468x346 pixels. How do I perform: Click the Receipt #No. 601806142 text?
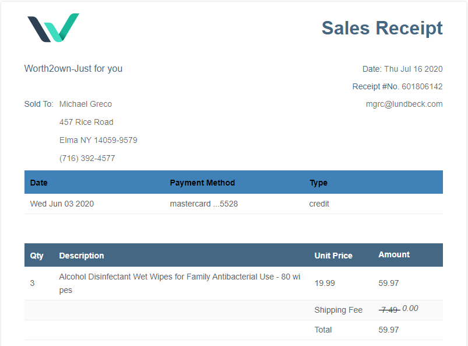point(397,86)
